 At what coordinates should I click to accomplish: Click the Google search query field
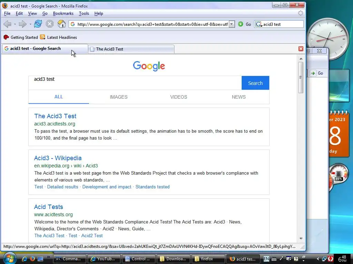(135, 83)
